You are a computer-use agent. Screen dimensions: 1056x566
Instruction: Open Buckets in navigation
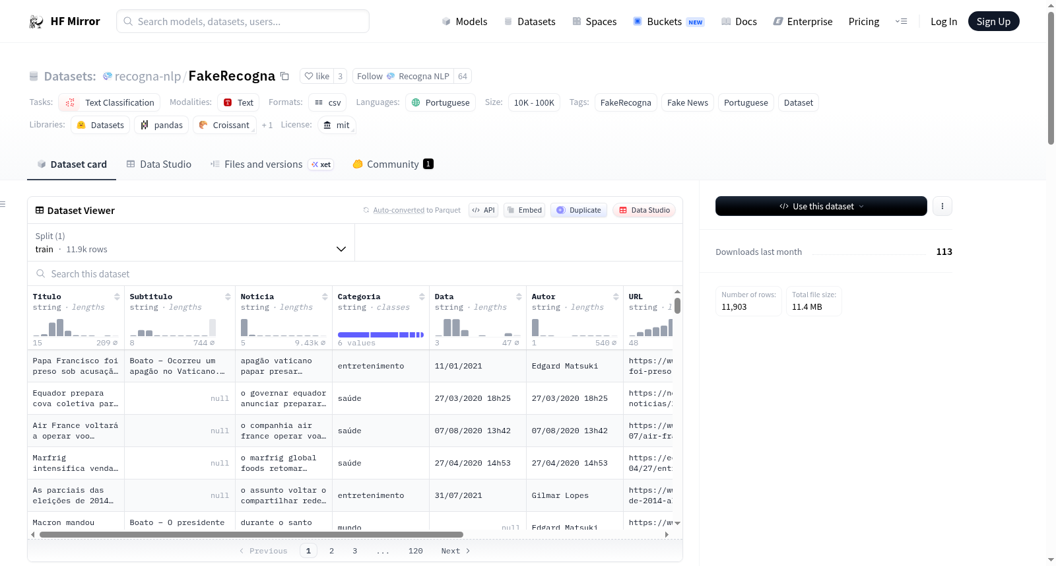[x=669, y=22]
